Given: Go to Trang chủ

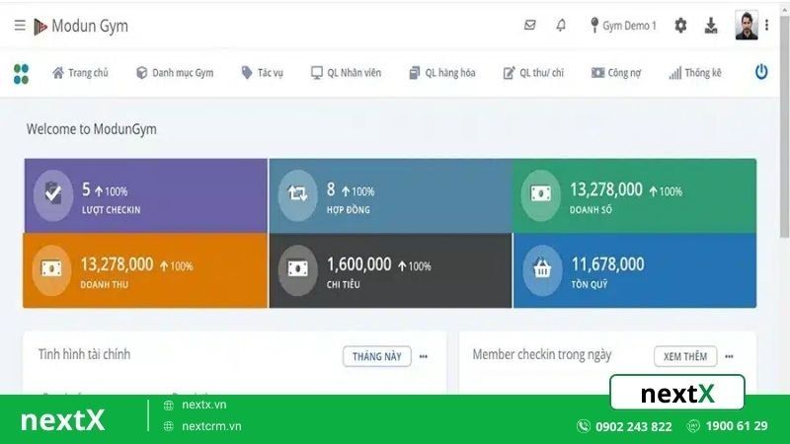Looking at the screenshot, I should pyautogui.click(x=80, y=73).
